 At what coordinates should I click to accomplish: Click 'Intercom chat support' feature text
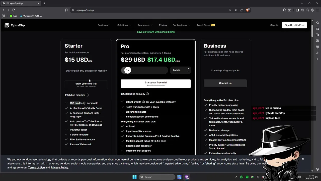138,151
